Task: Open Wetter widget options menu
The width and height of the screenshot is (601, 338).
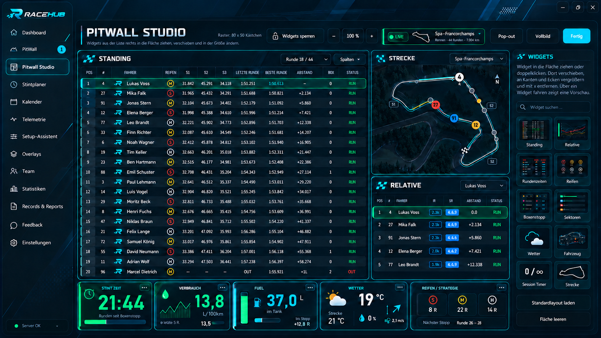Action: (x=400, y=287)
